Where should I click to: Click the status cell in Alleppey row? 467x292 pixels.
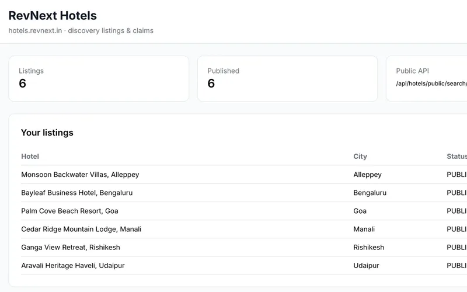pos(456,175)
